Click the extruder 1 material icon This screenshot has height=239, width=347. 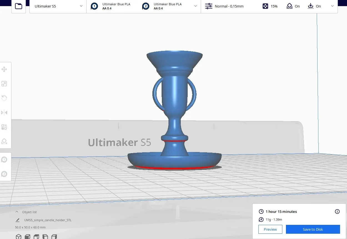click(94, 6)
